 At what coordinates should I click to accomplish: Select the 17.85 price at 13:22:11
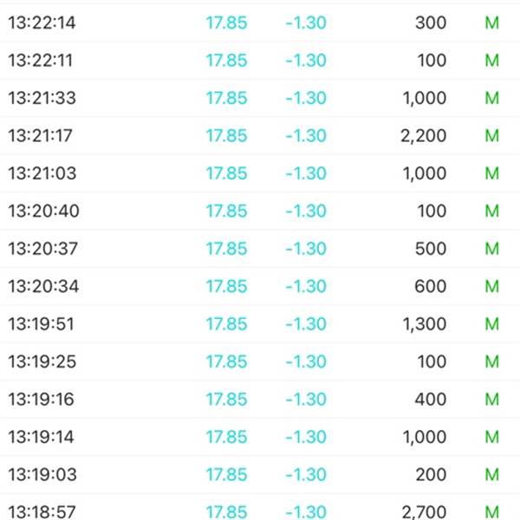coord(226,61)
